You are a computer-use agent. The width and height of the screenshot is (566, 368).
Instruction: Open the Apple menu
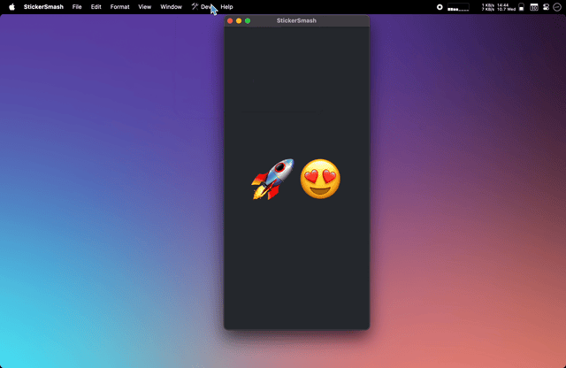pos(11,6)
